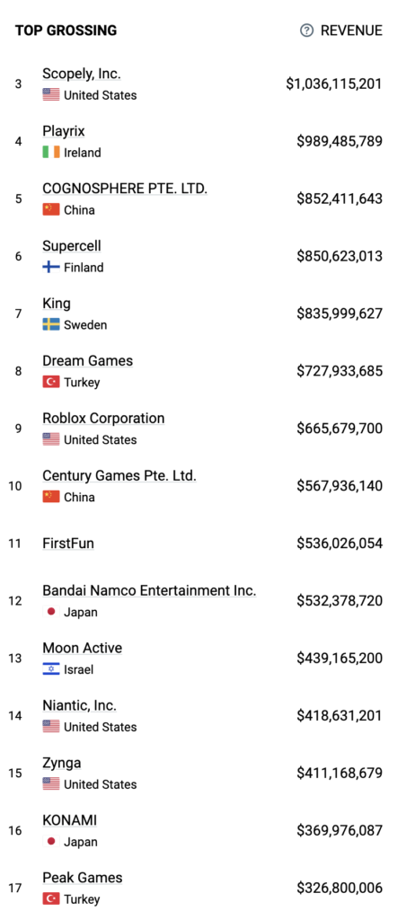The height and width of the screenshot is (920, 415).
Task: Open the Peak Games publisher link
Action: [82, 878]
